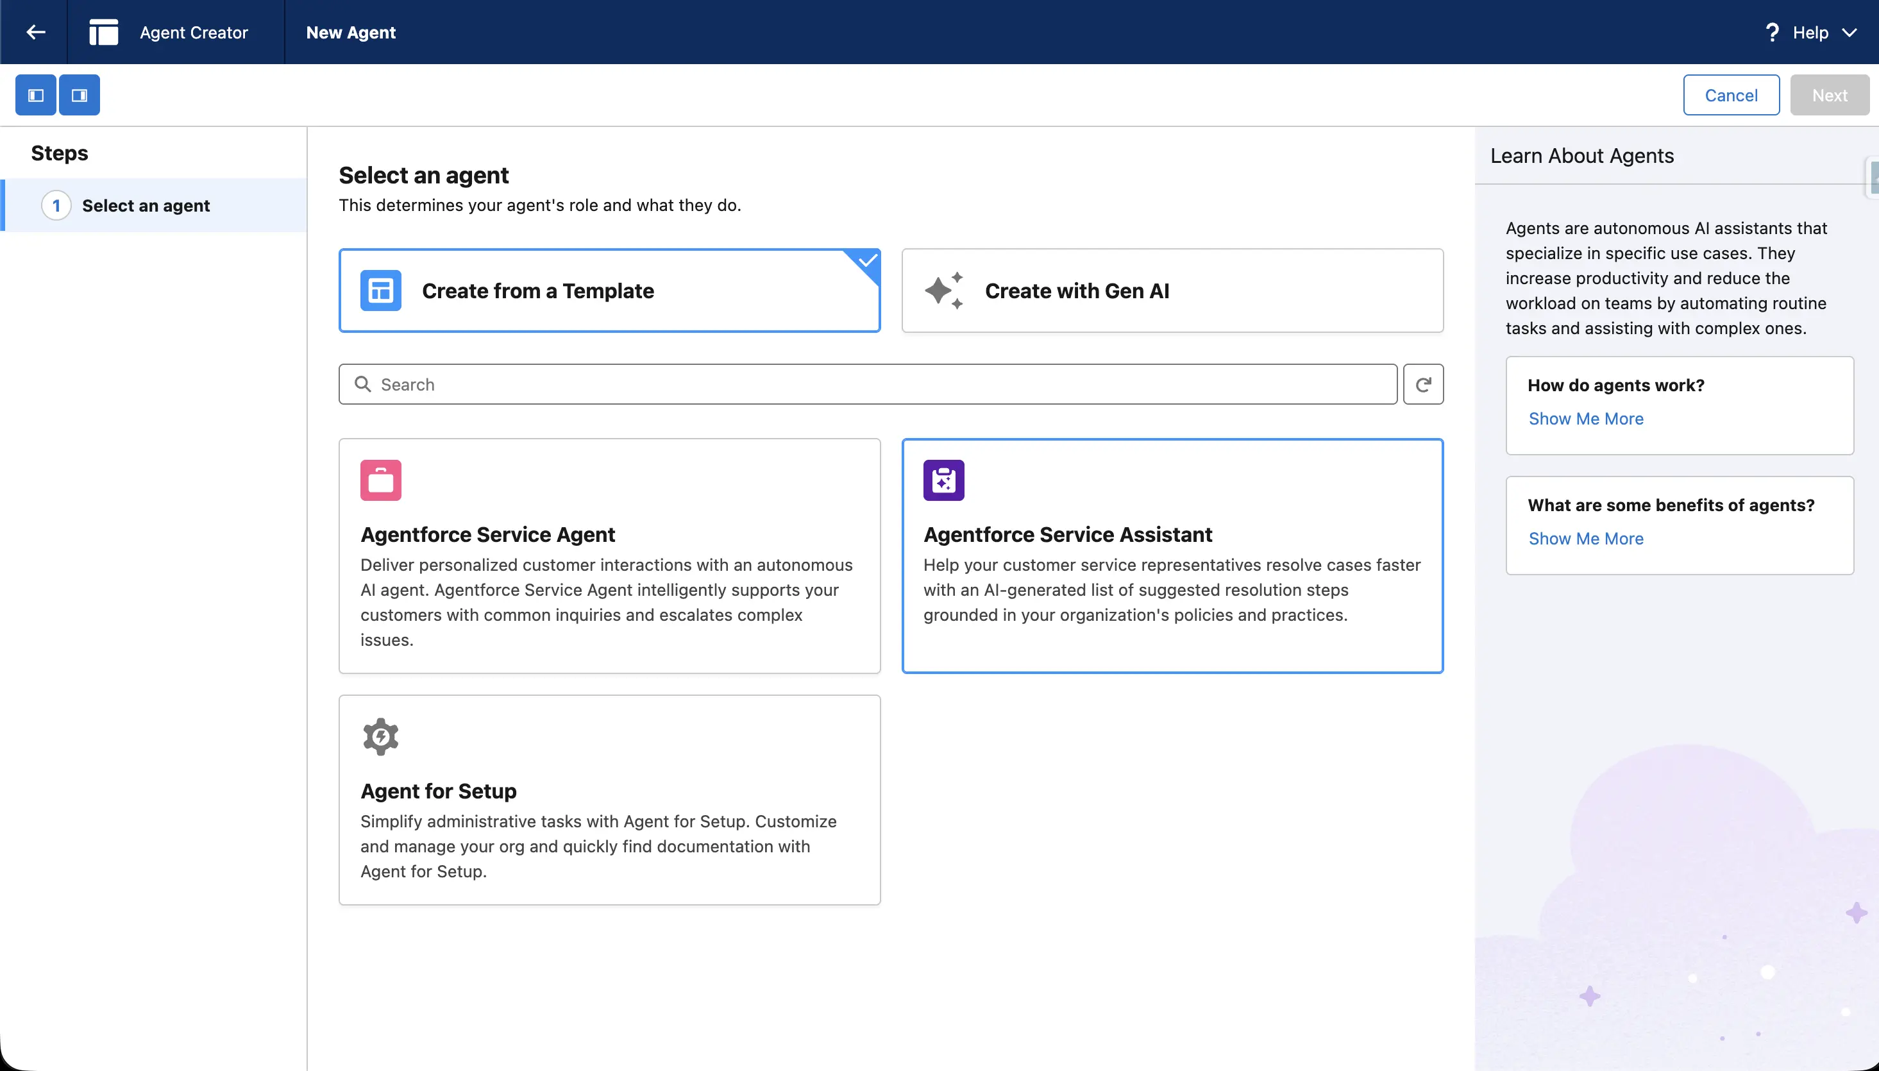Image resolution: width=1879 pixels, height=1071 pixels.
Task: Click the refresh icon beside the search bar
Action: click(x=1423, y=384)
